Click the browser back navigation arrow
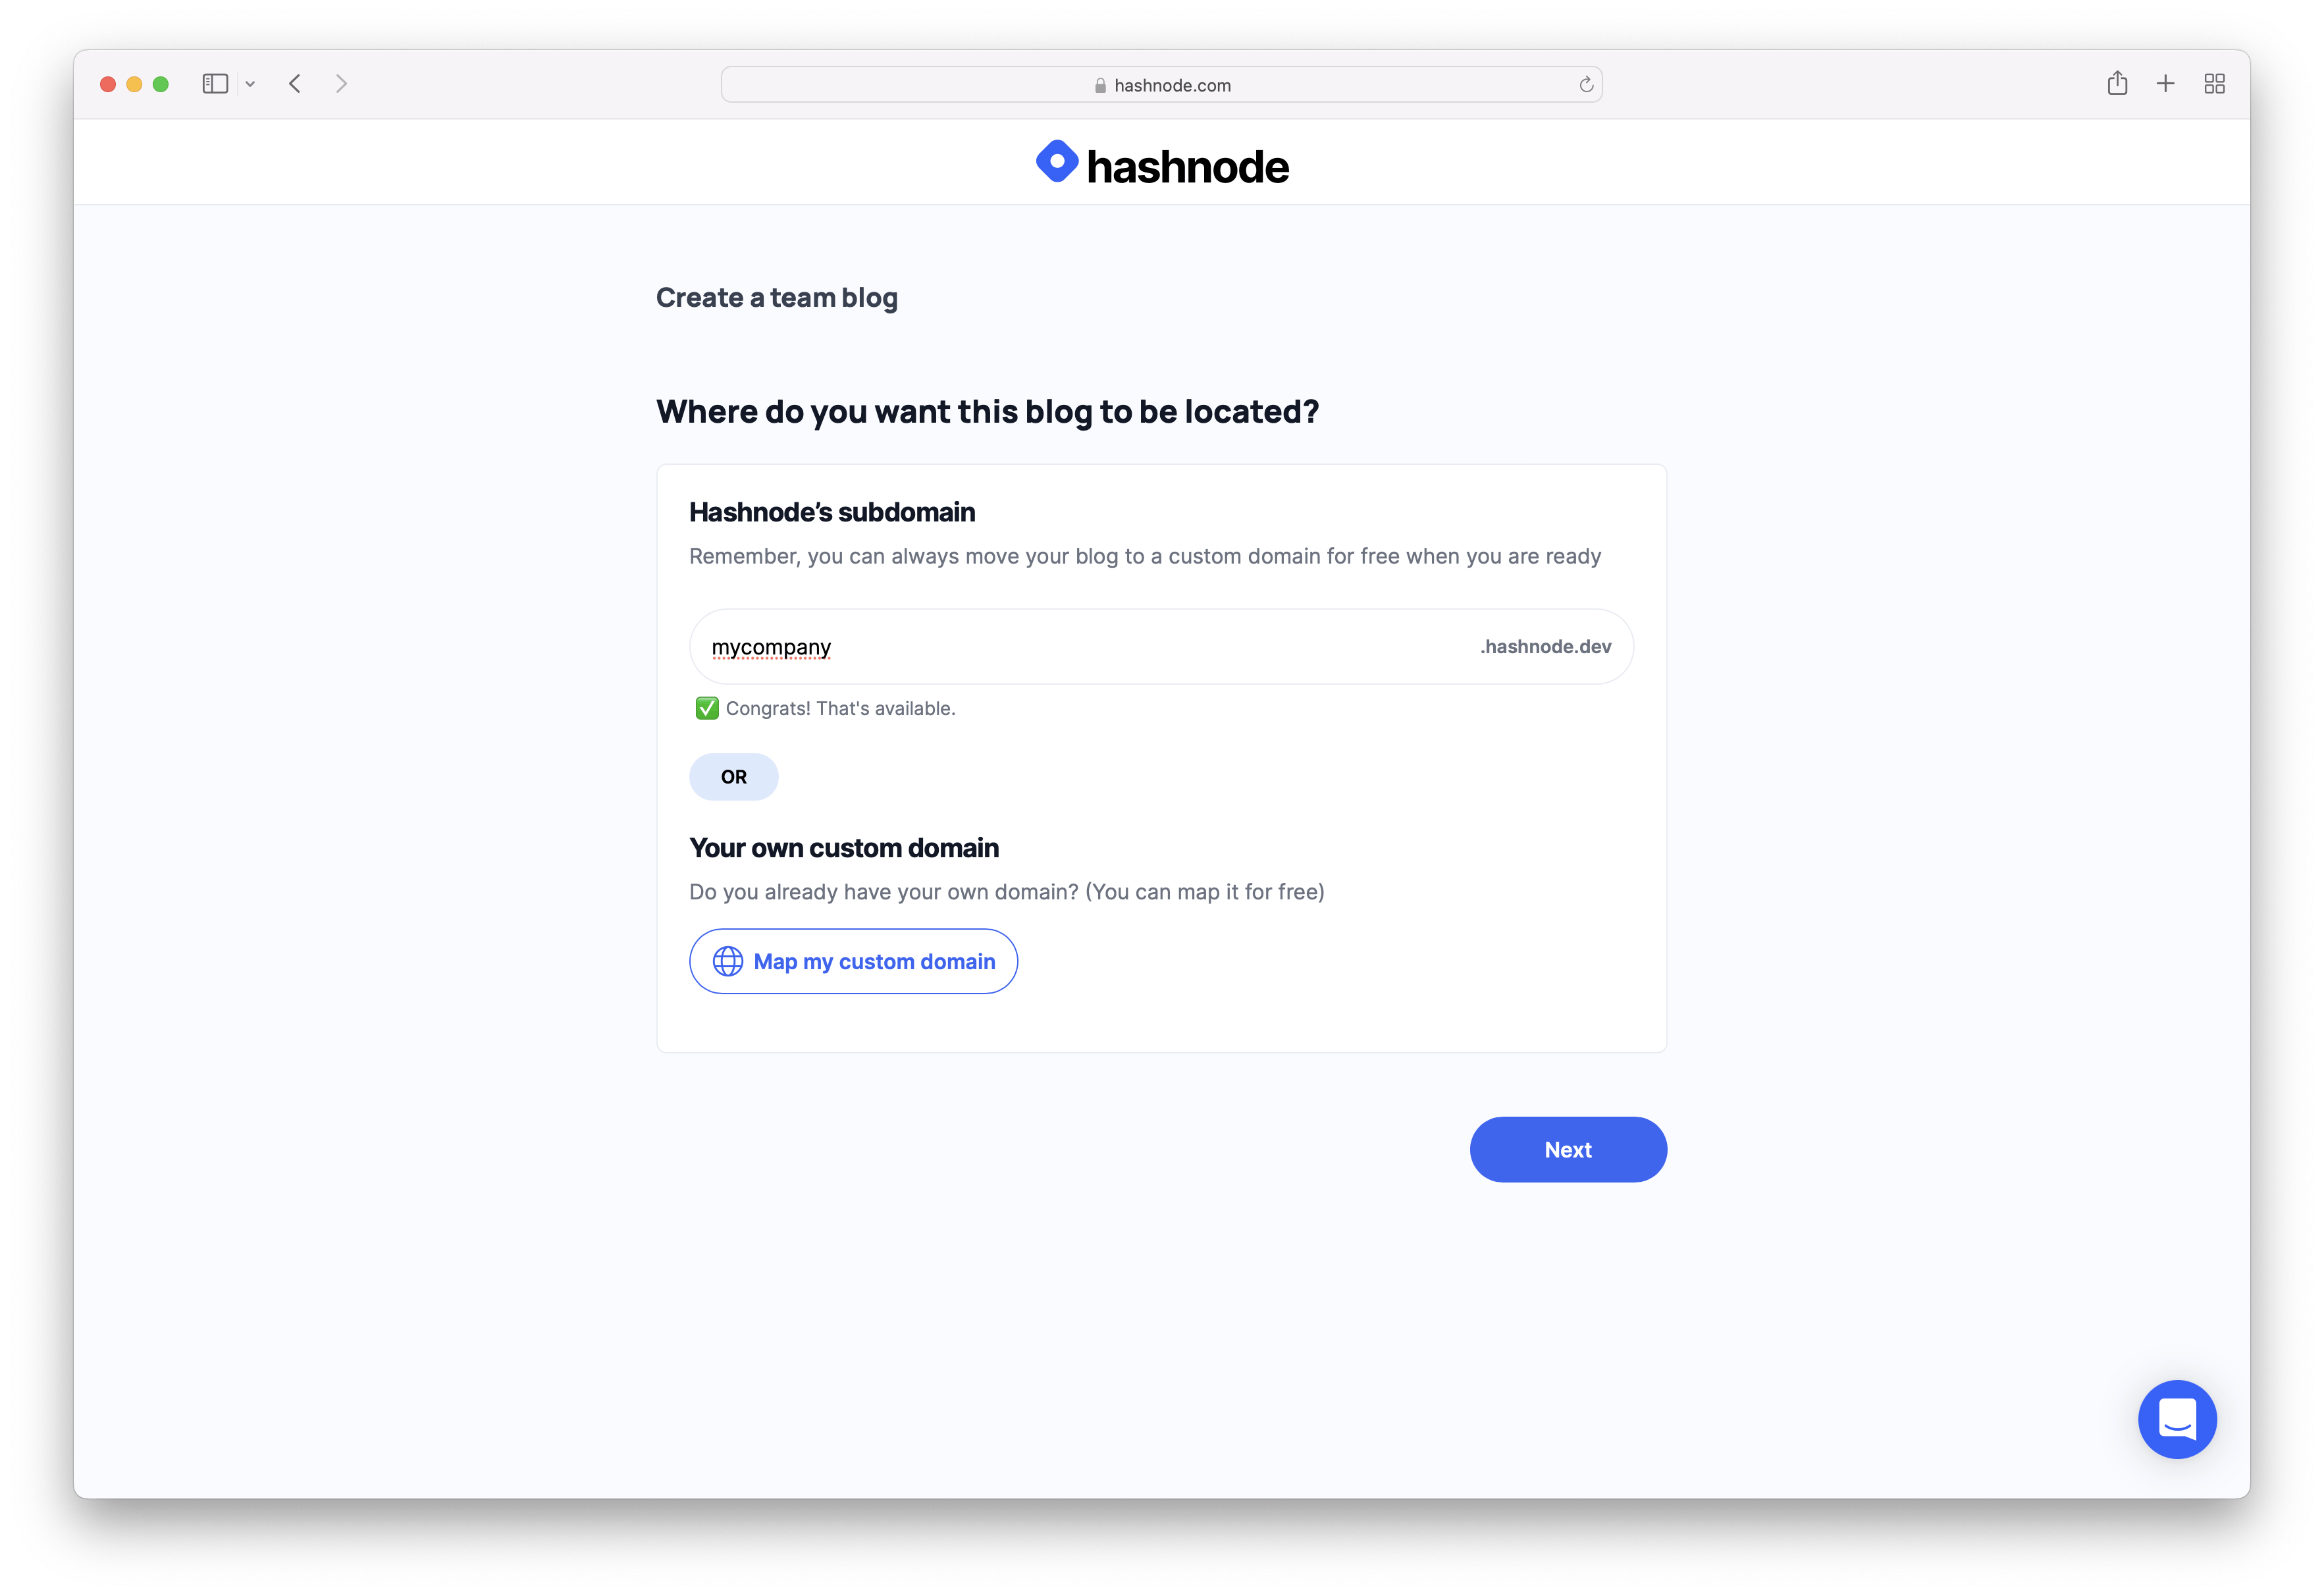This screenshot has width=2324, height=1596. point(295,83)
